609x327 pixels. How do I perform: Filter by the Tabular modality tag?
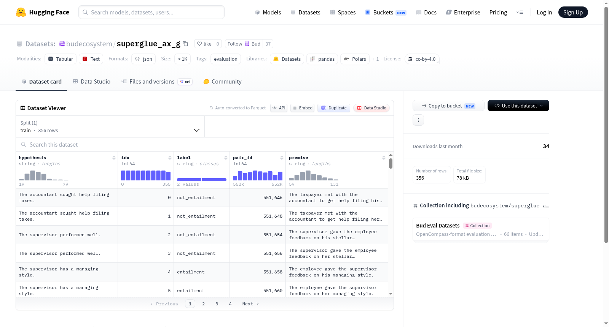[x=61, y=59]
